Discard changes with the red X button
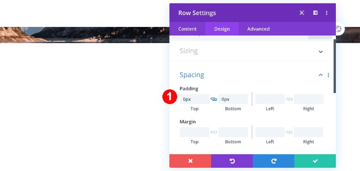360x171 pixels. pyautogui.click(x=190, y=161)
